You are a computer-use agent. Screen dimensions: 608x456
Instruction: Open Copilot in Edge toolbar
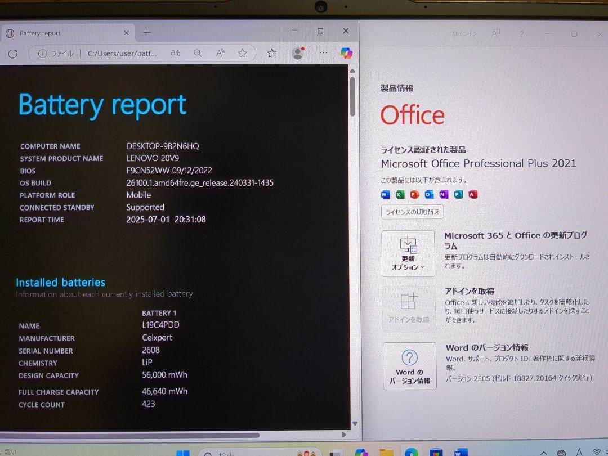pyautogui.click(x=346, y=53)
